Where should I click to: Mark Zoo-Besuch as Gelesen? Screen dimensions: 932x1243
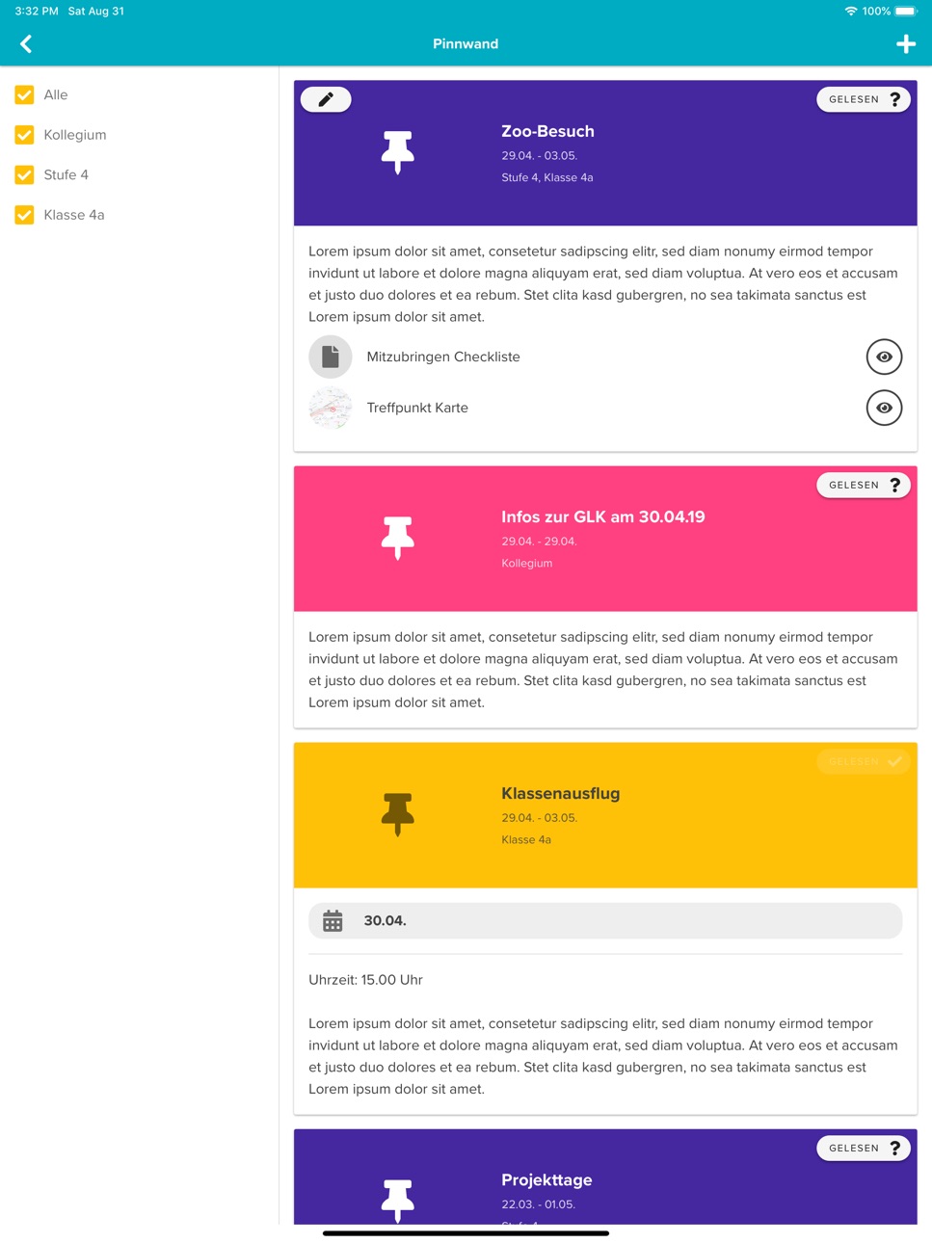tap(864, 99)
